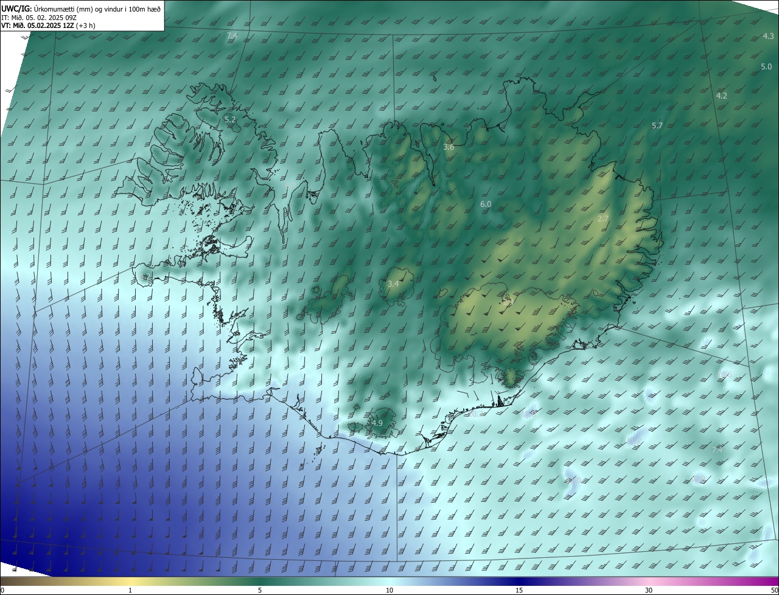Screen dimensions: 779x595
Task: Click the 'IT: Mið. 05. 02. 2025 09Z' line
Action: 40,18
